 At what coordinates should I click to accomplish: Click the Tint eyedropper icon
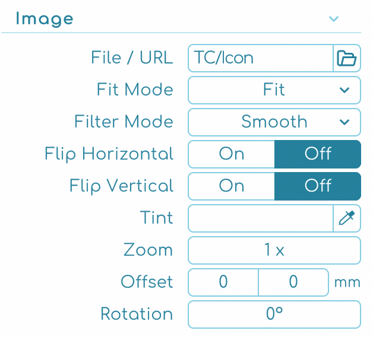(346, 218)
